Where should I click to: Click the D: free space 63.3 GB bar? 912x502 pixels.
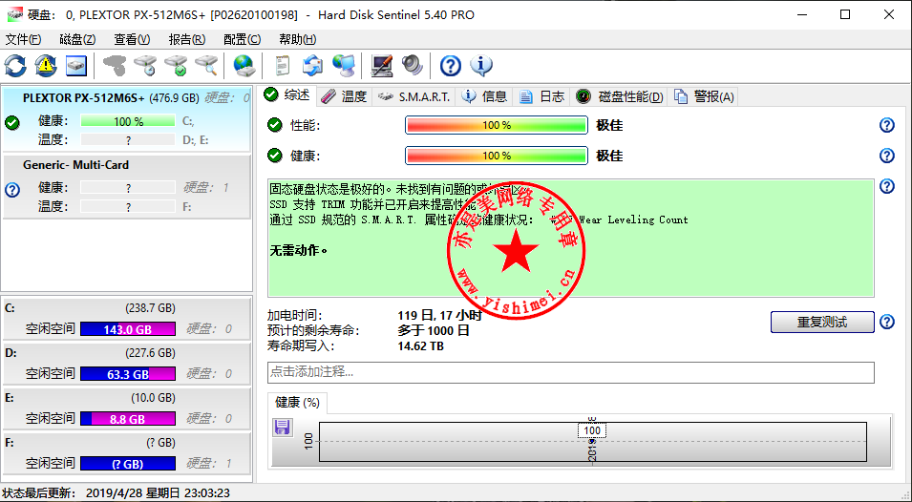(127, 374)
